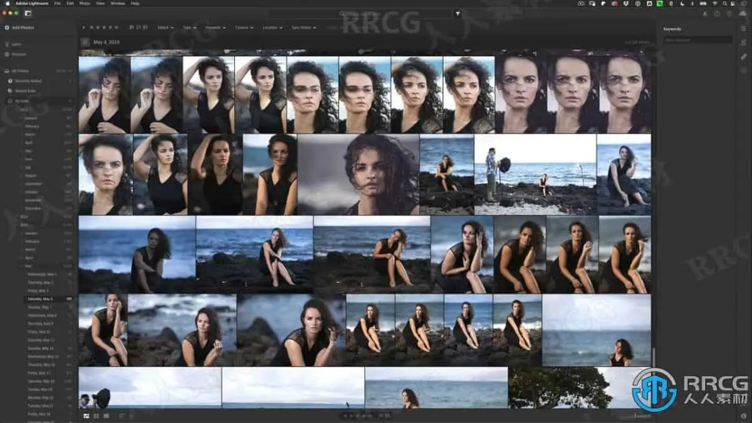Open the filter funnel next to search
Image resolution: width=752 pixels, height=423 pixels.
coord(457,13)
